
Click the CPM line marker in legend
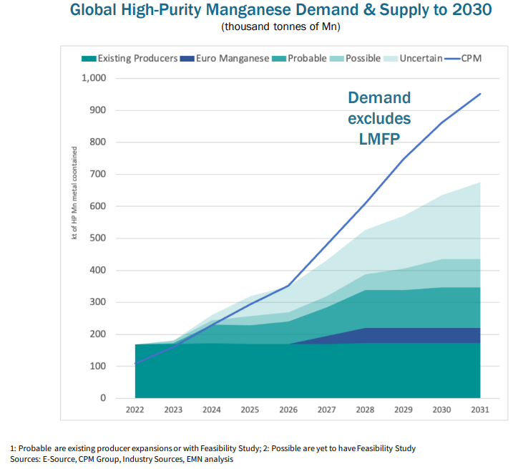tap(453, 58)
